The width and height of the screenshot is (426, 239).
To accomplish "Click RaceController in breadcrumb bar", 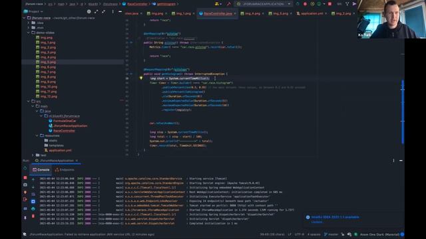I will coord(135,4).
